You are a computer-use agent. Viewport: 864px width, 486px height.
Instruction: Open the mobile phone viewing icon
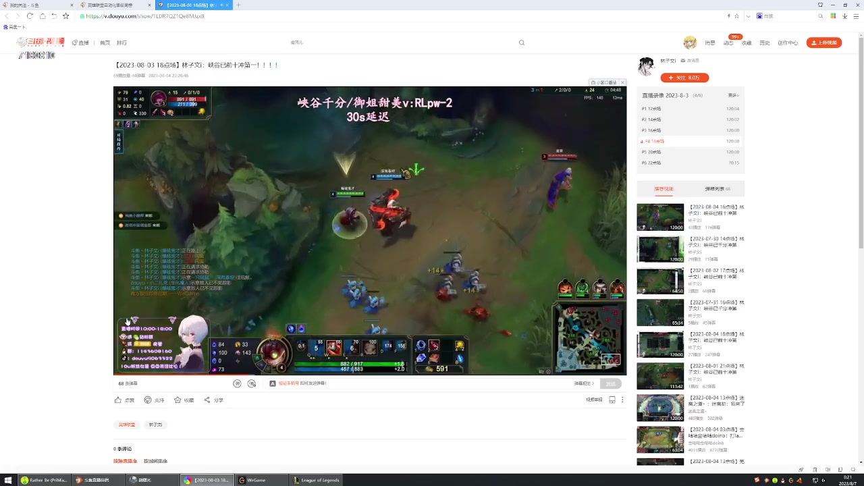(x=612, y=400)
